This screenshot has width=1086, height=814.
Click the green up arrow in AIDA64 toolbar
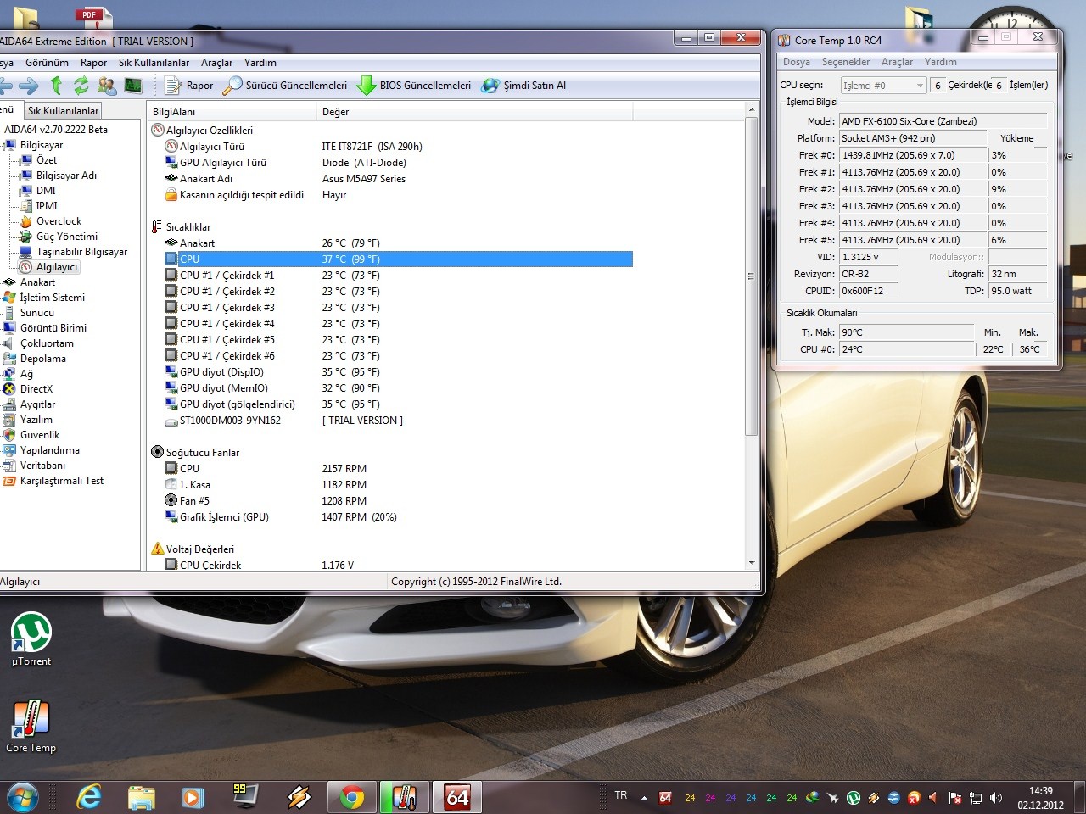56,86
